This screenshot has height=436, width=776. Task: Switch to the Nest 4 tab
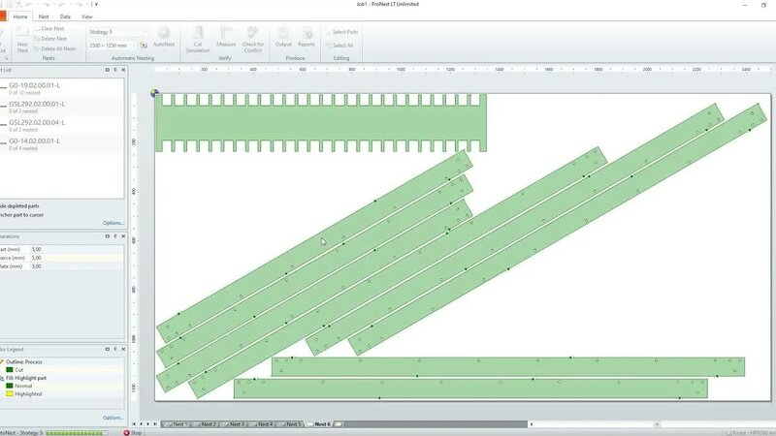pos(261,424)
